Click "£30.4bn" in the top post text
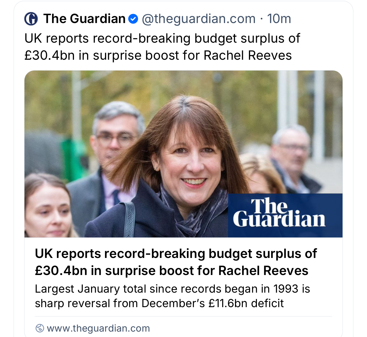Viewport: 367px width, 337px height. (x=50, y=55)
